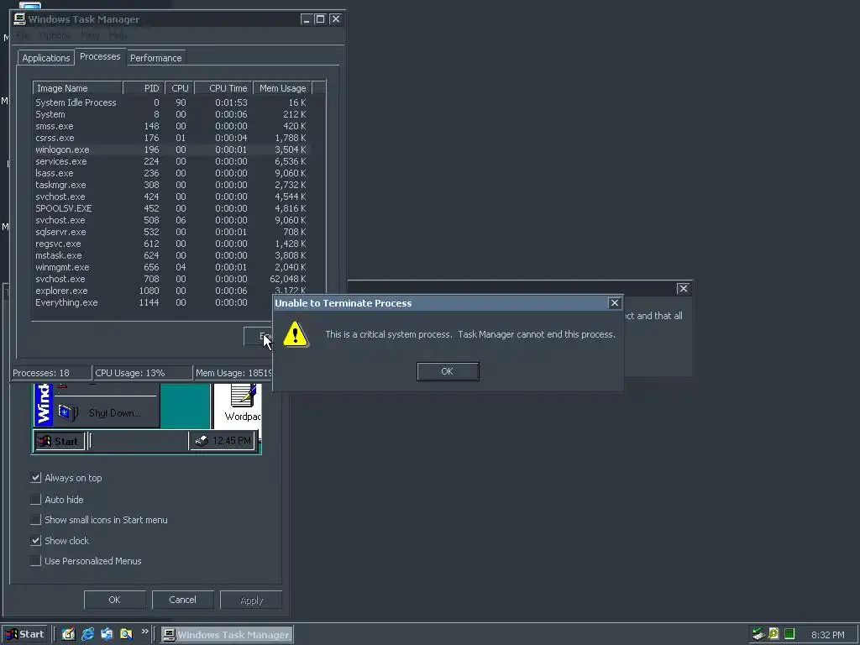This screenshot has width=860, height=645.
Task: Click OK in the taskbar properties window
Action: pos(114,600)
